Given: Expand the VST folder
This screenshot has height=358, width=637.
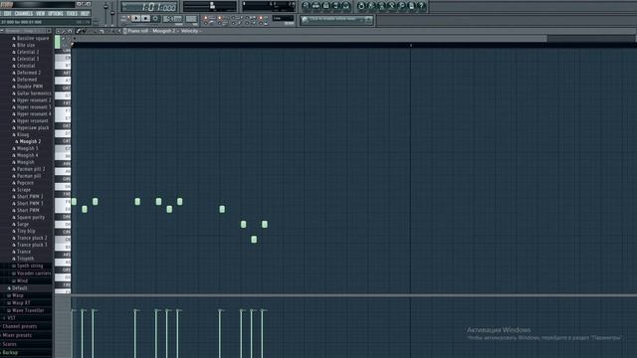Looking at the screenshot, I should tap(11, 318).
